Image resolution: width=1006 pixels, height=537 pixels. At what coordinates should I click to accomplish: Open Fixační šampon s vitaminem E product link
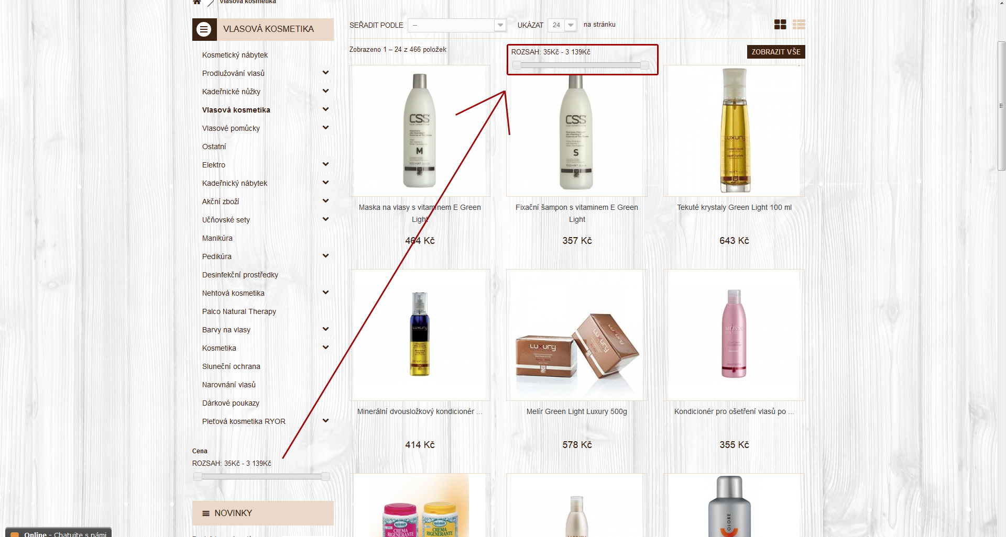click(577, 214)
